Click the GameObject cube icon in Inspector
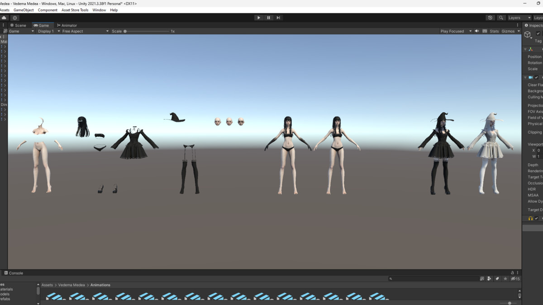The height and width of the screenshot is (305, 543). (528, 35)
